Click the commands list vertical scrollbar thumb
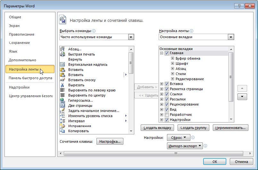 (x=131, y=63)
